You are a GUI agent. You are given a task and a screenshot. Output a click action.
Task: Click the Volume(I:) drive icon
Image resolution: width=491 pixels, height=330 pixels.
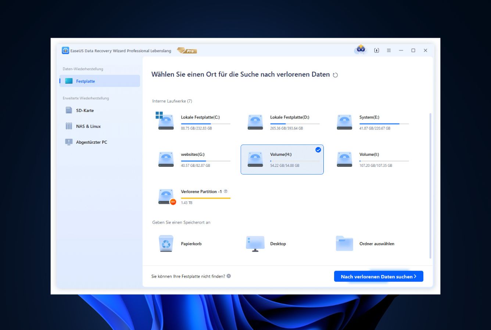pos(344,159)
